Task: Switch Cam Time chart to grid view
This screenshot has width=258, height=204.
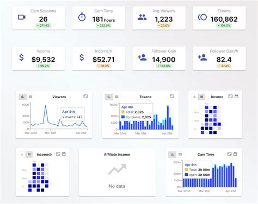Action: [180, 155]
